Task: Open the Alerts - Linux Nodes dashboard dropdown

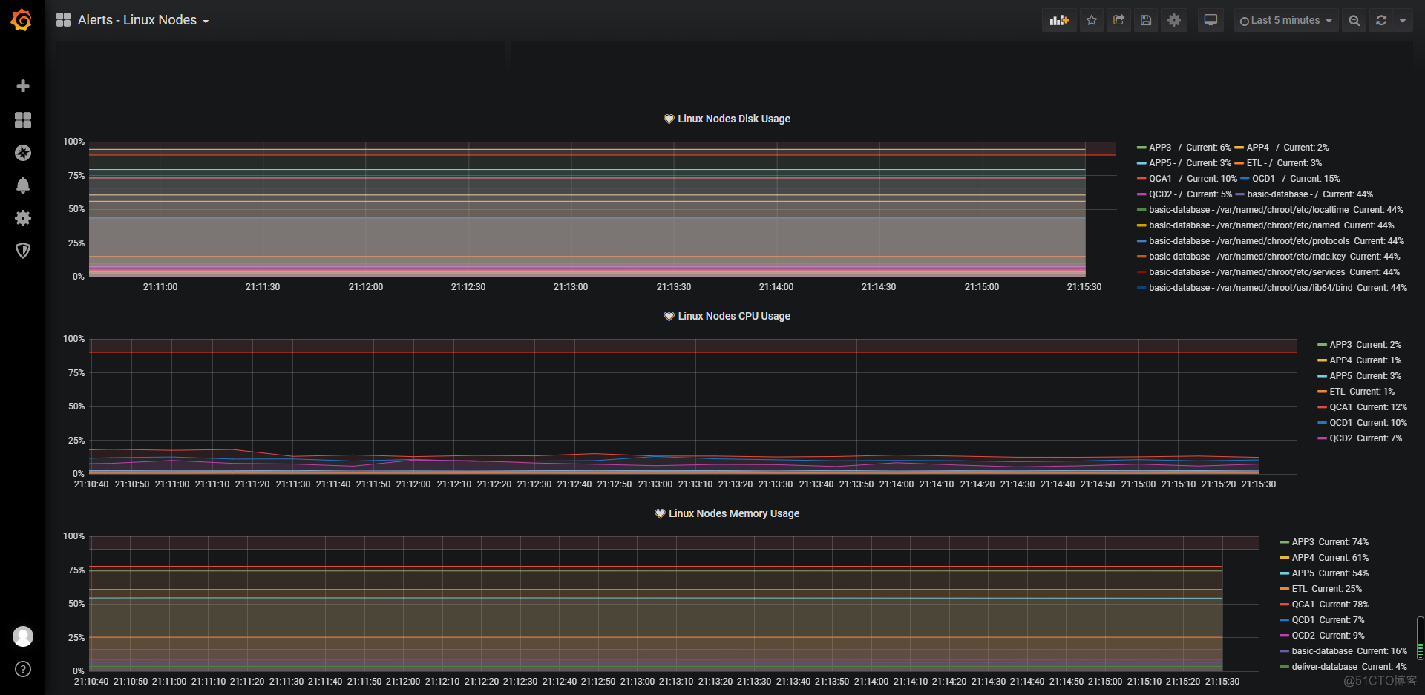Action: (x=143, y=20)
